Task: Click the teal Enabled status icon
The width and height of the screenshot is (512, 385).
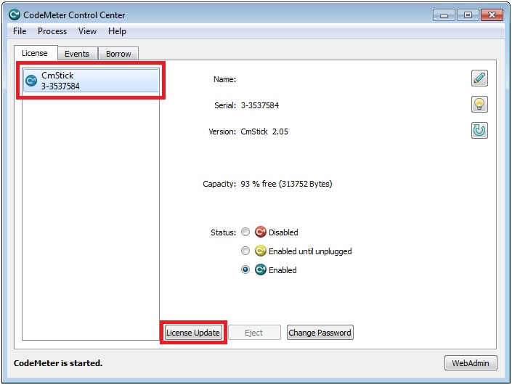Action: click(261, 269)
